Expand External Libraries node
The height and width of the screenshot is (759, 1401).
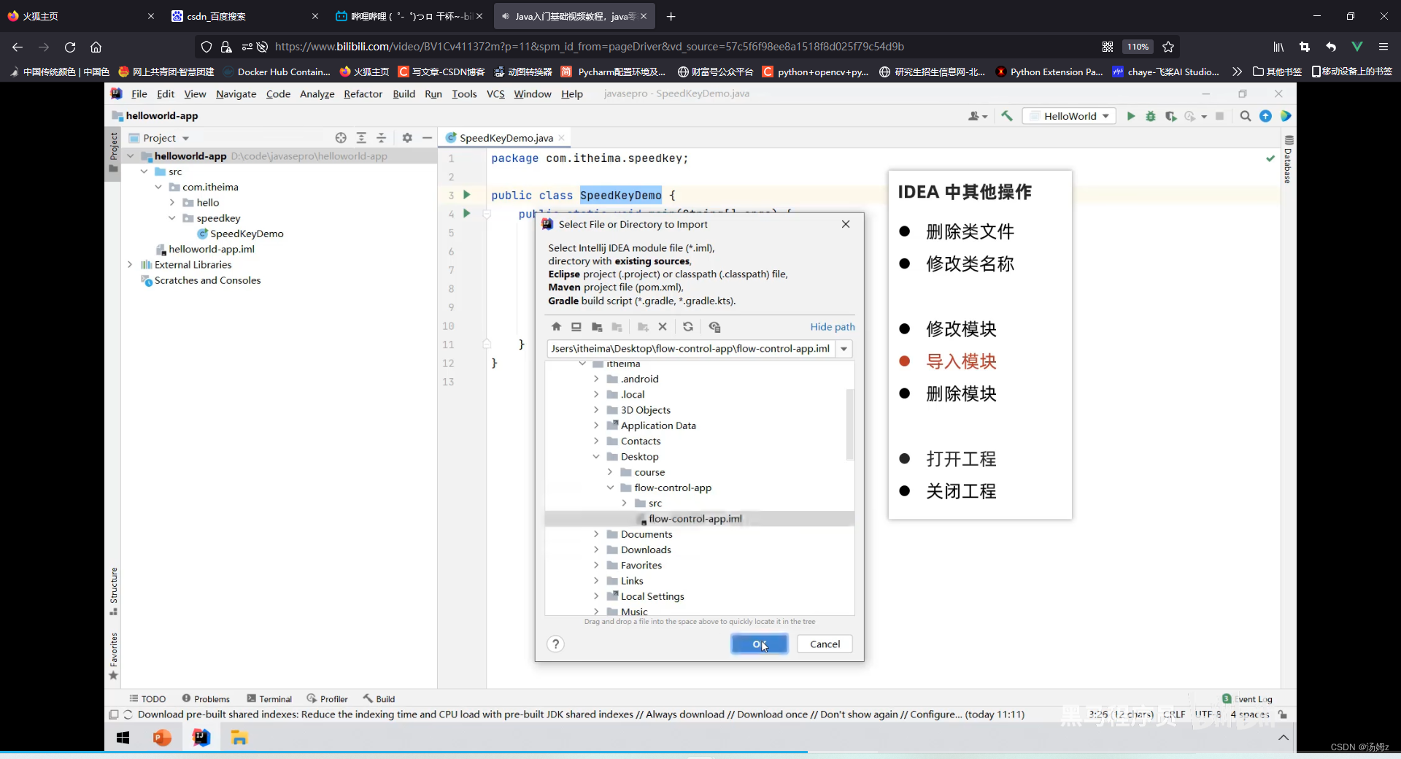130,265
